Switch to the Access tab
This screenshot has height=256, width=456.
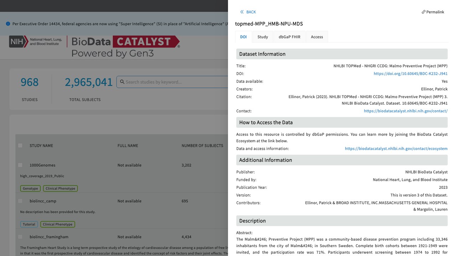pyautogui.click(x=317, y=37)
